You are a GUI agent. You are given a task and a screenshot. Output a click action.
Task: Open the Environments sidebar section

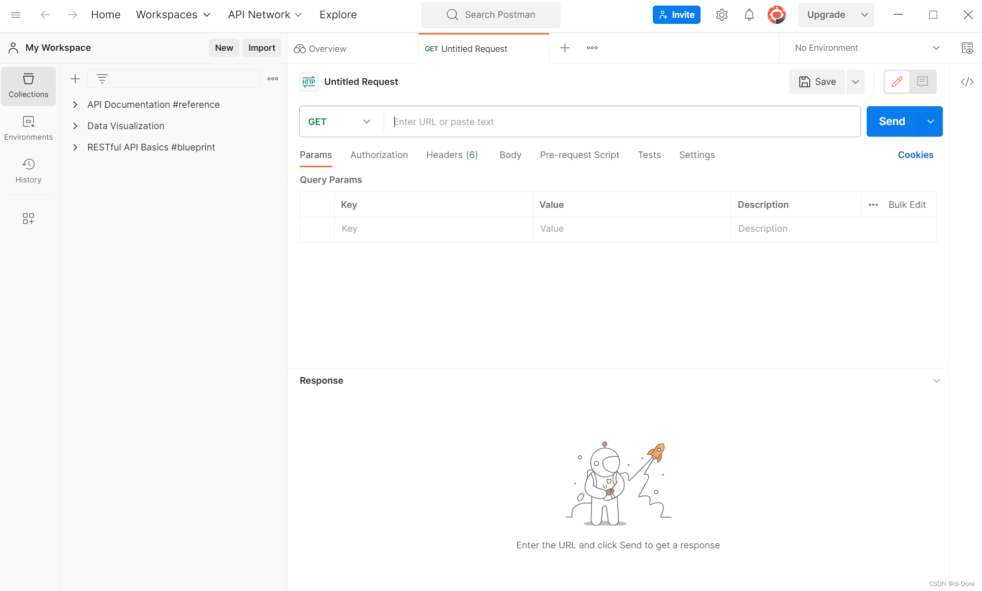pyautogui.click(x=28, y=128)
